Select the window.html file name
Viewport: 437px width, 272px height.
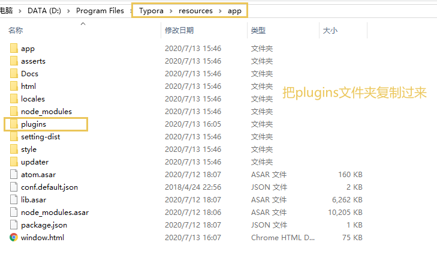[x=43, y=237]
